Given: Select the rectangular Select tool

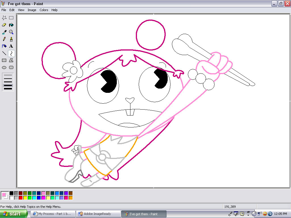Looking at the screenshot, I should coord(11,18).
